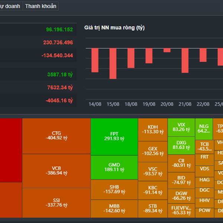Viewport: 223px width, 223px height.
Task: Click the 14/08 date axis label
Action: point(95,104)
